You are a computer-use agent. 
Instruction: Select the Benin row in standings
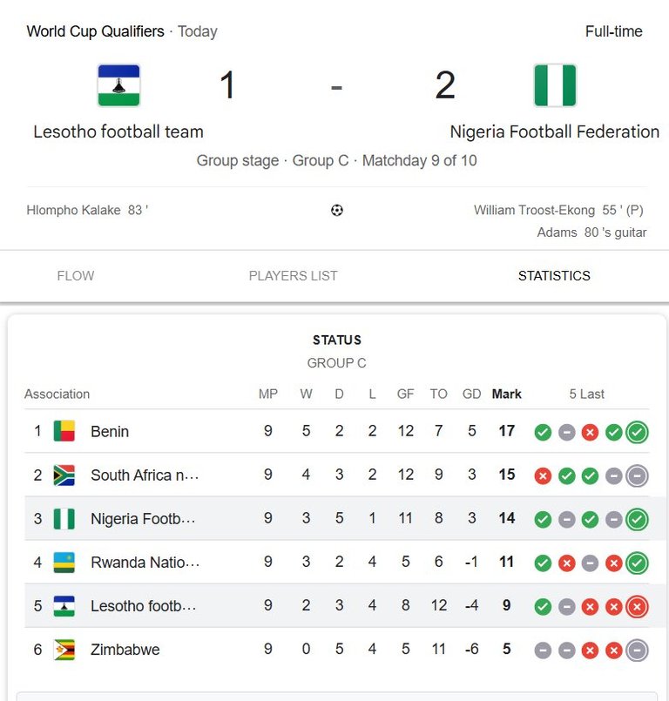(261, 431)
